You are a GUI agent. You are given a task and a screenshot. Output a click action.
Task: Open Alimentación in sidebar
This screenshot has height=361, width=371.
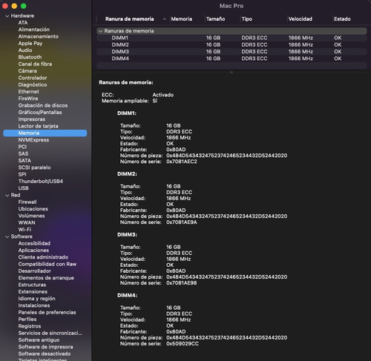coord(34,30)
